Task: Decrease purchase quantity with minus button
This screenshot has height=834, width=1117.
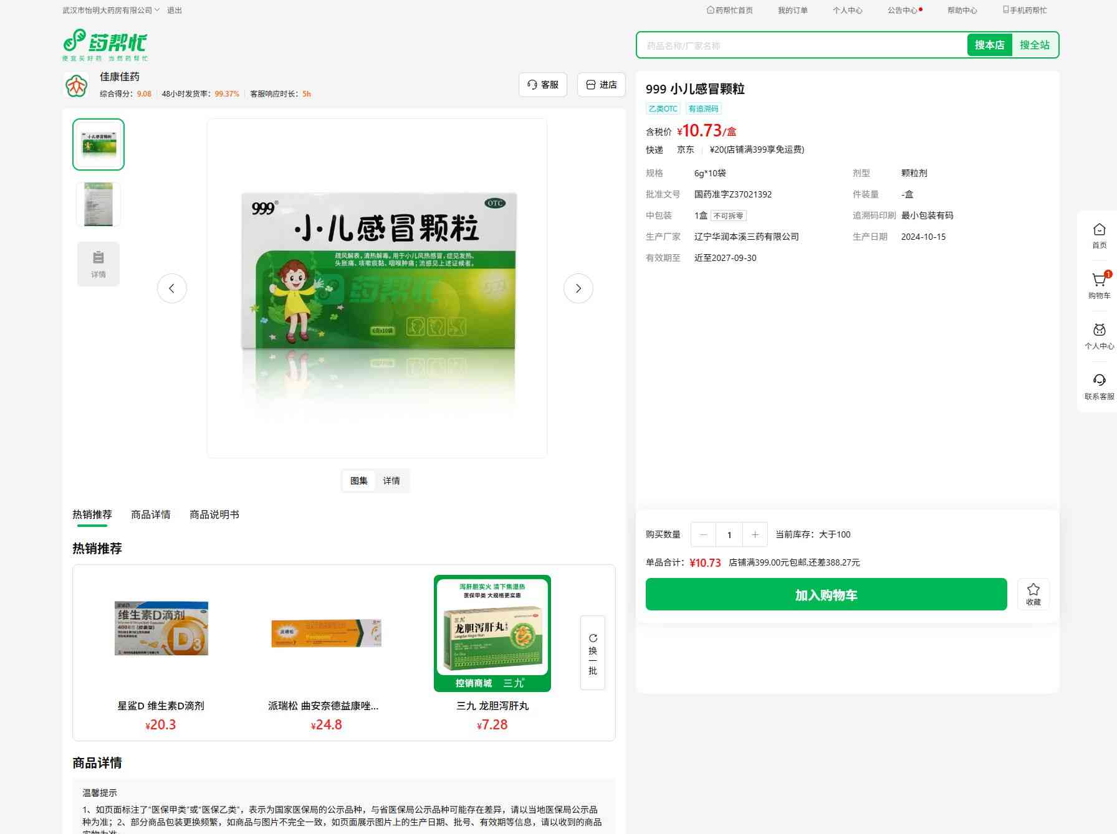Action: (704, 534)
